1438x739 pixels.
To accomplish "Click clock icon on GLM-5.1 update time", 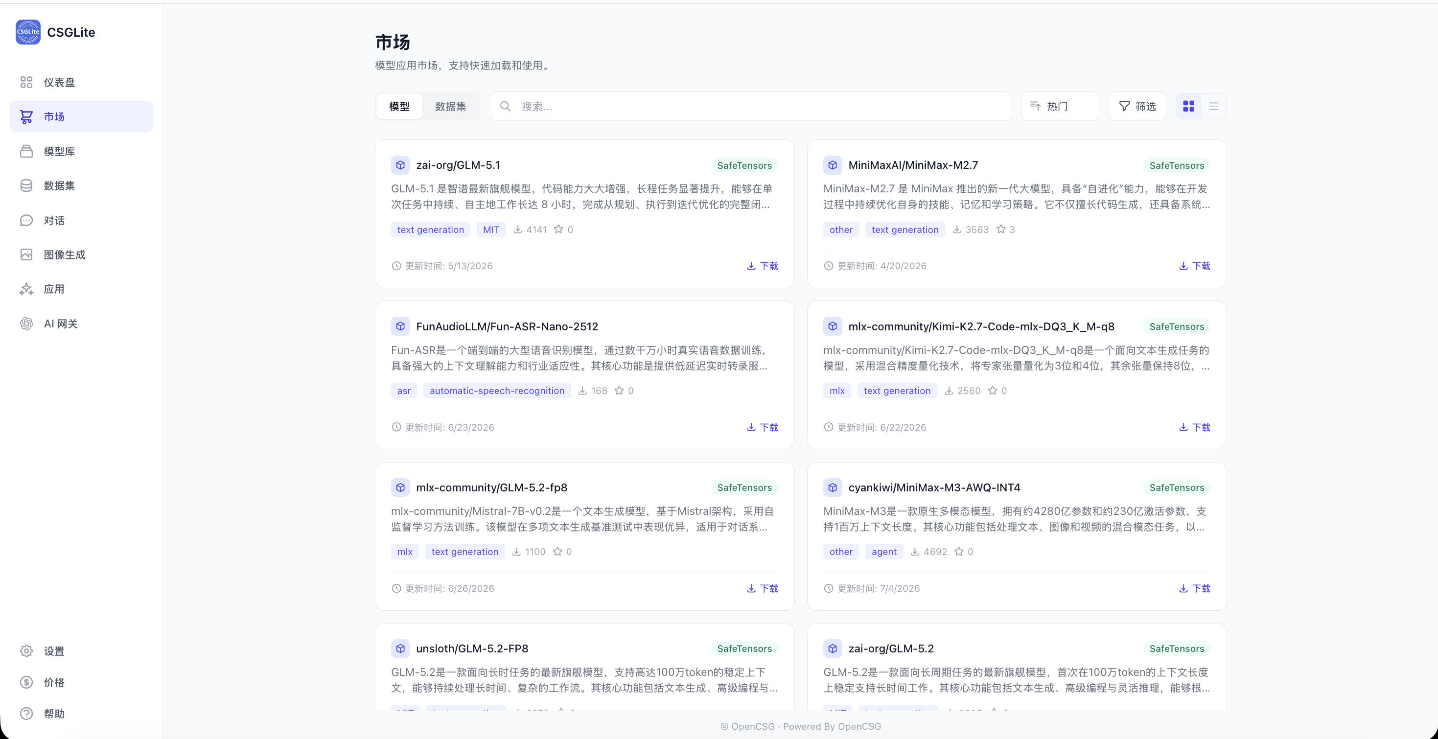I will click(396, 266).
